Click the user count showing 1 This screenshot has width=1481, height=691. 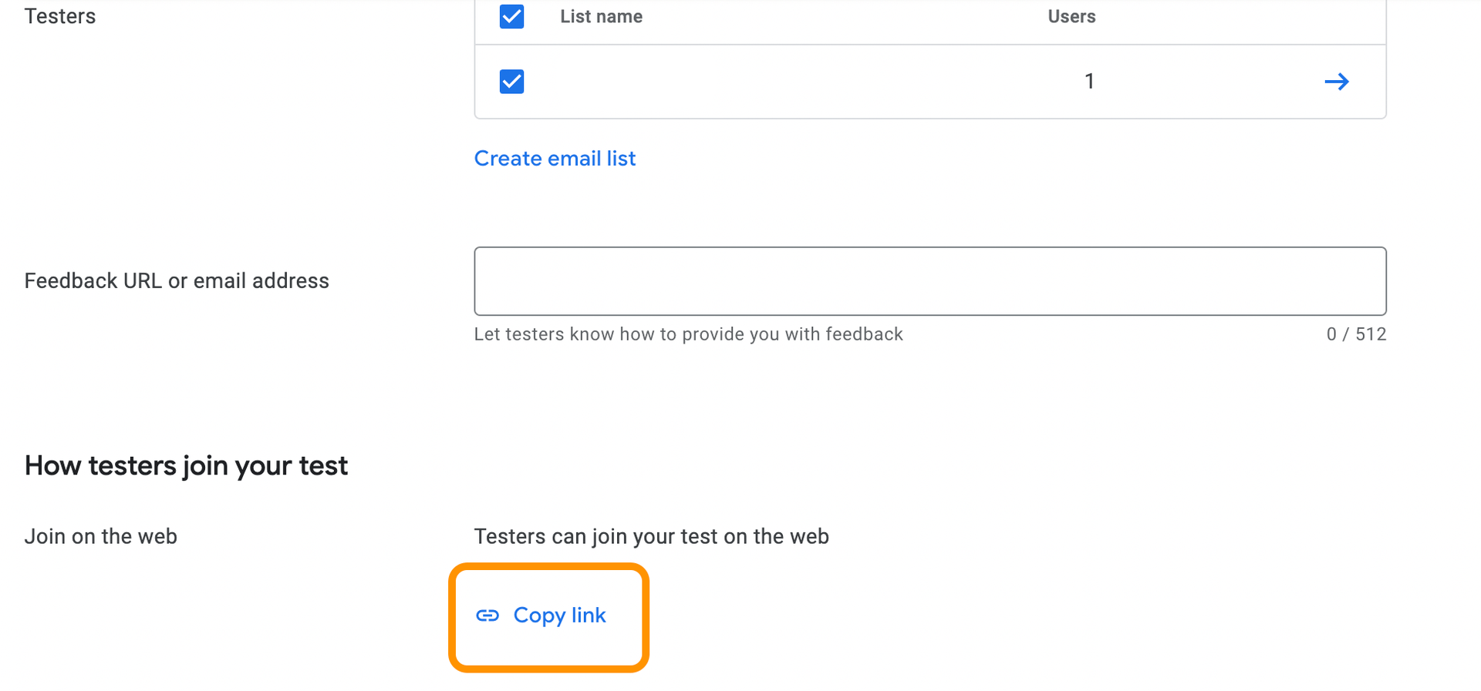point(1089,81)
